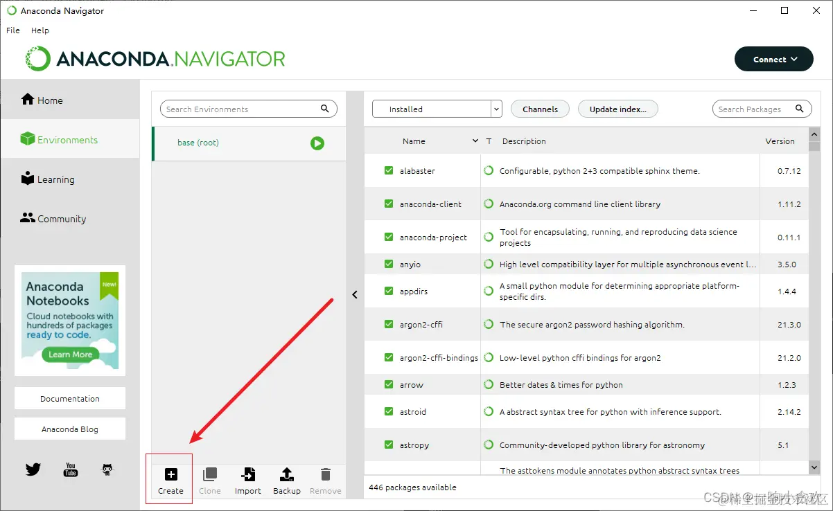Click the Search Environments field
Screen dimensions: 833x511
click(x=248, y=109)
